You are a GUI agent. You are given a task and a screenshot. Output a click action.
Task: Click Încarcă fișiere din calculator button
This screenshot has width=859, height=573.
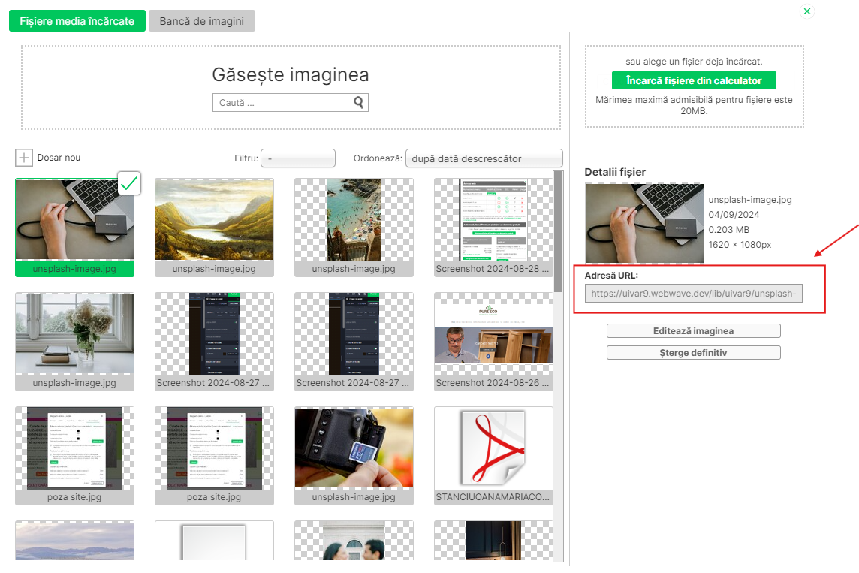point(694,80)
